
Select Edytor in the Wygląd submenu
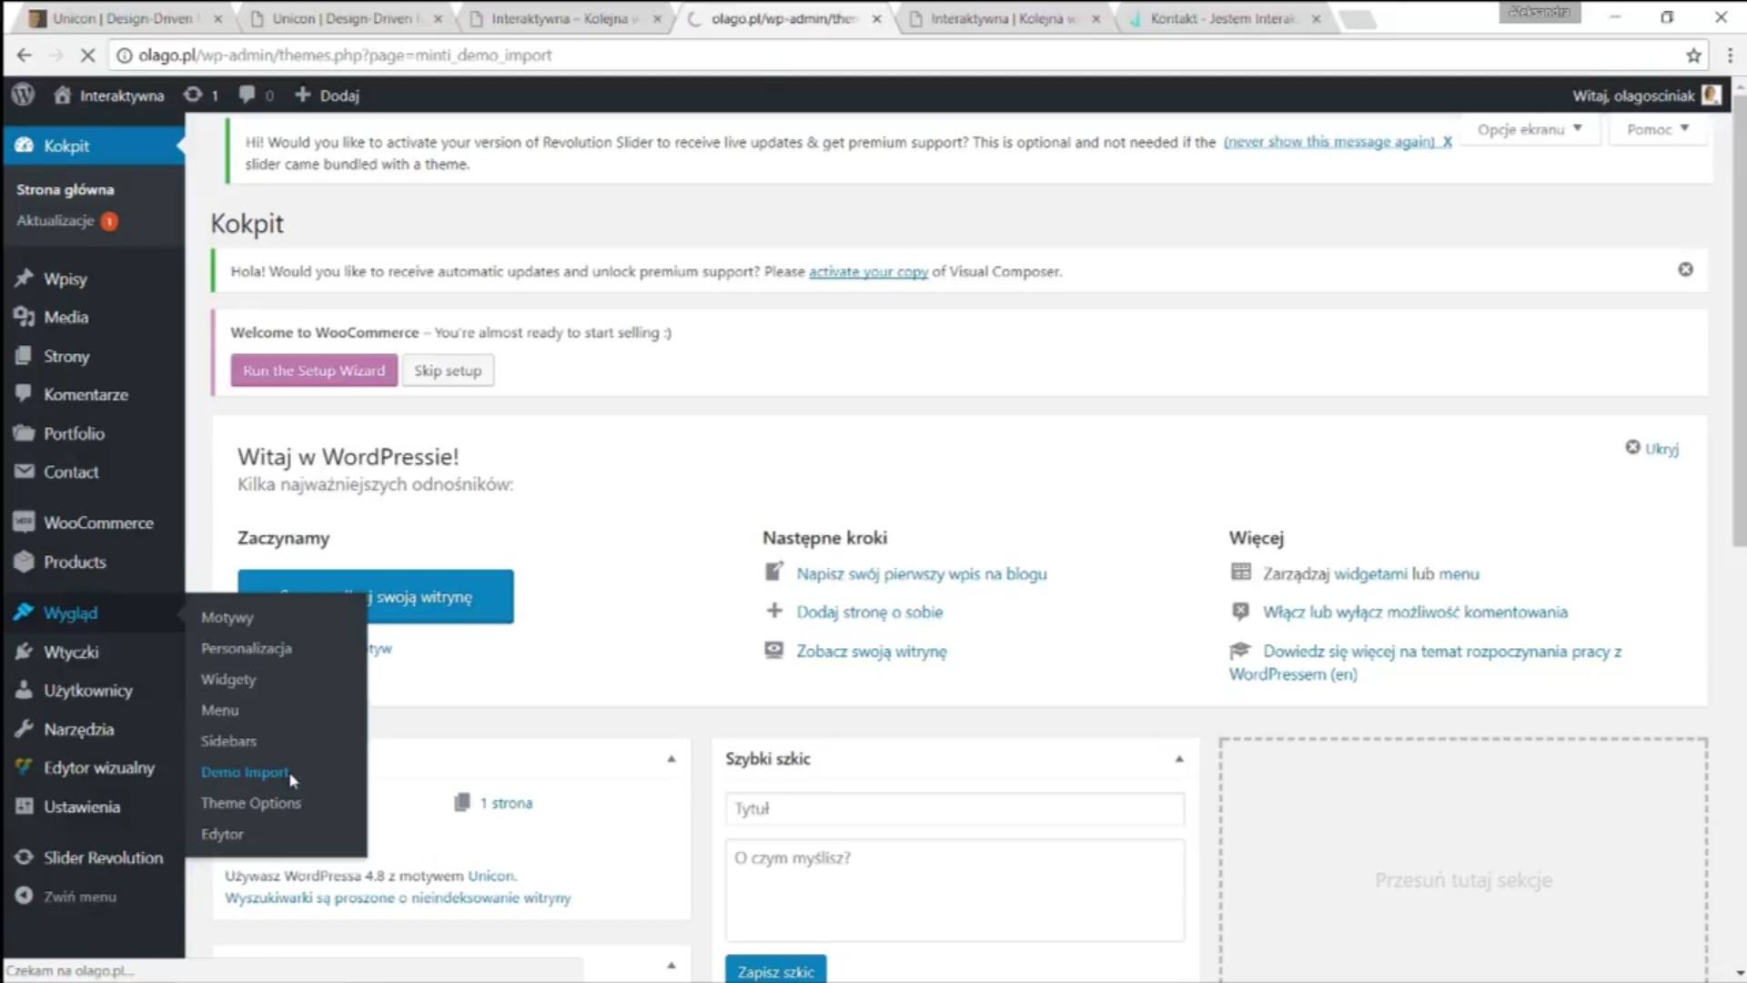point(222,835)
